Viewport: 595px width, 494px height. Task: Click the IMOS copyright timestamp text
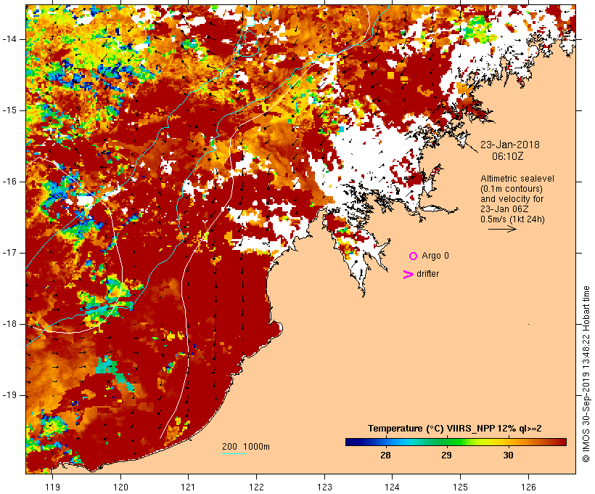point(586,374)
